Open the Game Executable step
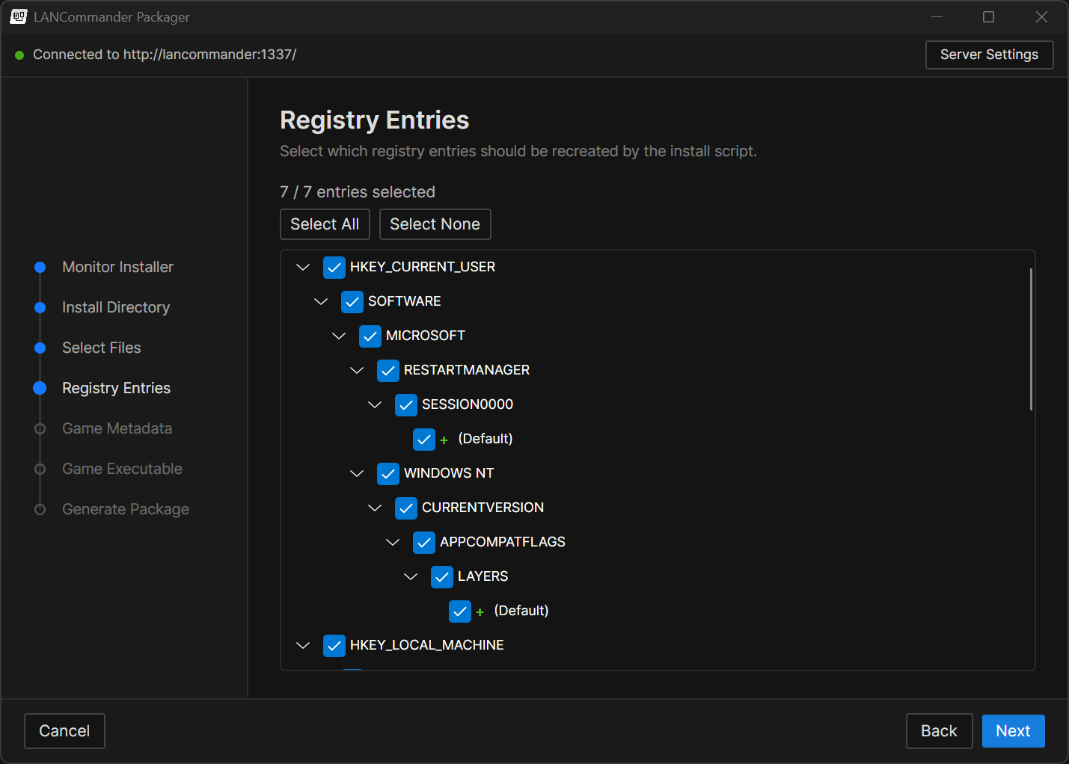 tap(123, 469)
